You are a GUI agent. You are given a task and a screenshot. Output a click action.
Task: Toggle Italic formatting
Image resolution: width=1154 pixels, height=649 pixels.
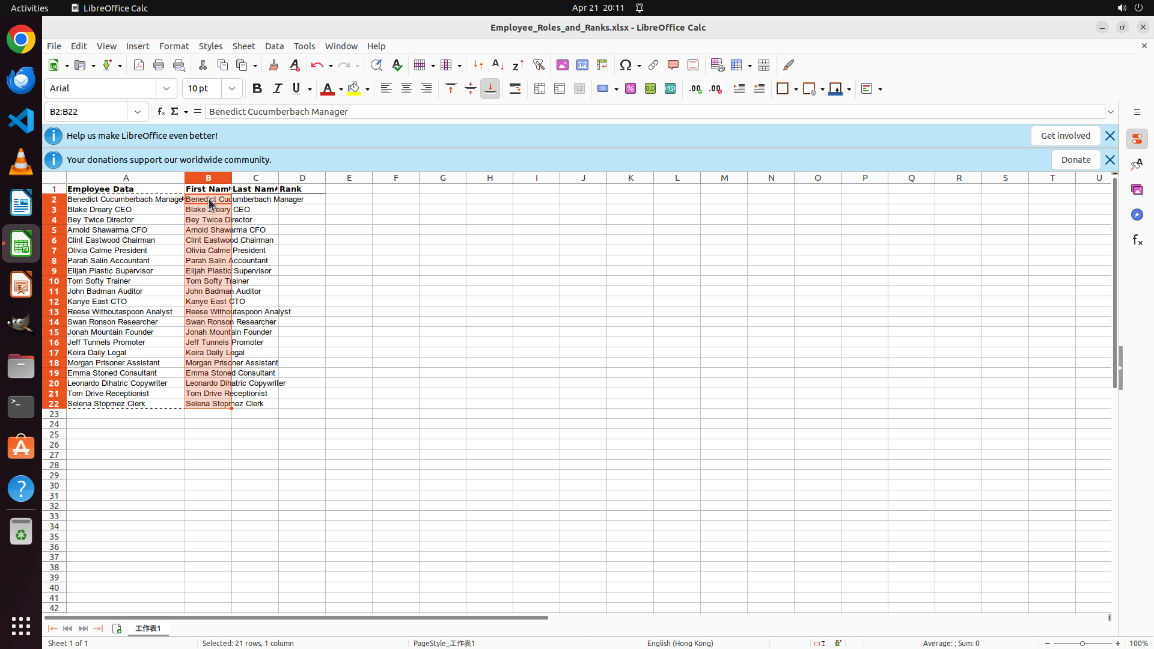pyautogui.click(x=277, y=89)
